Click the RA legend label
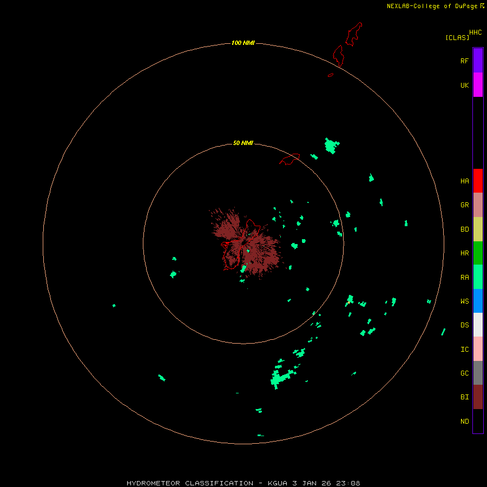Viewport: 487px width, 487px height. (x=464, y=278)
